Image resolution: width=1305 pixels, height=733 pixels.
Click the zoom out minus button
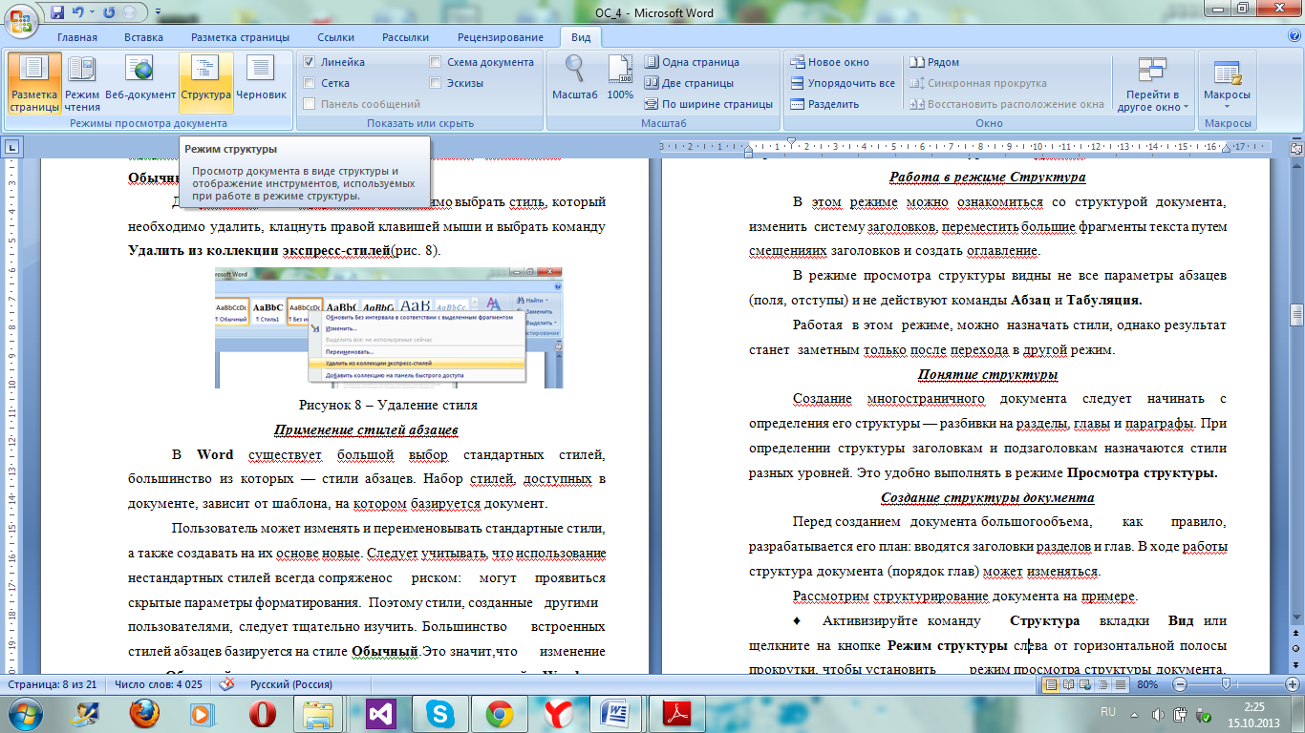[1179, 684]
